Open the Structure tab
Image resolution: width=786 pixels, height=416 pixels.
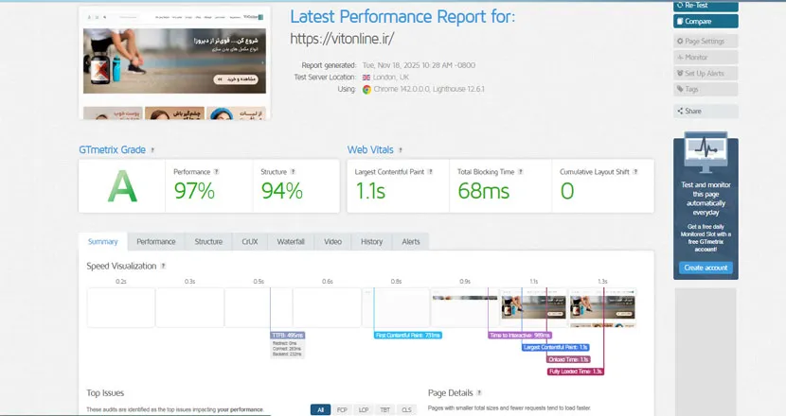(208, 242)
